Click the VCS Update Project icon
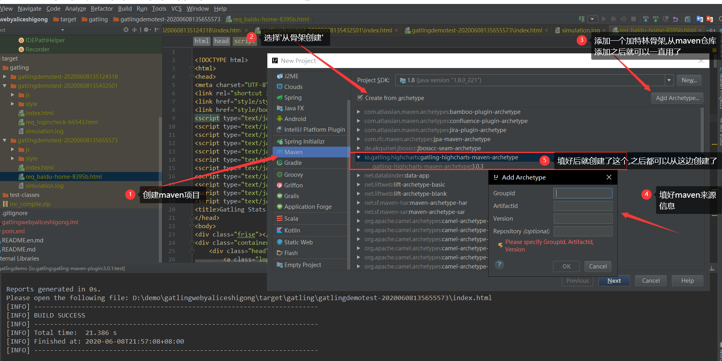Viewport: 722px width, 361px height. click(646, 19)
